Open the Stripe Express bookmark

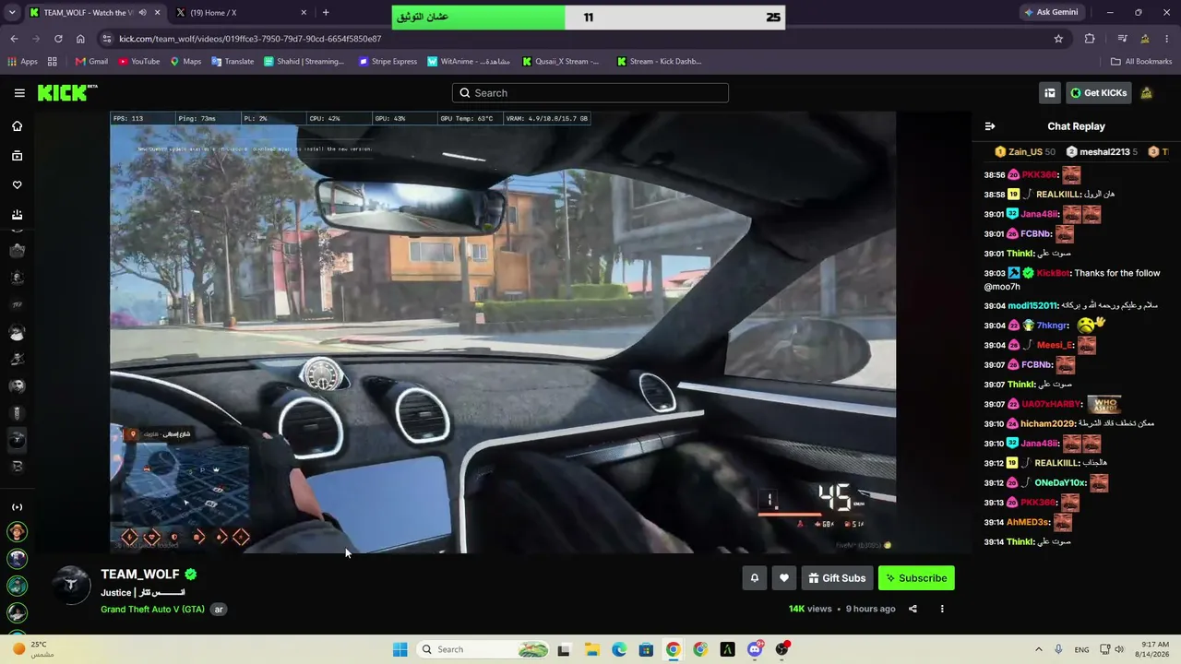[388, 62]
